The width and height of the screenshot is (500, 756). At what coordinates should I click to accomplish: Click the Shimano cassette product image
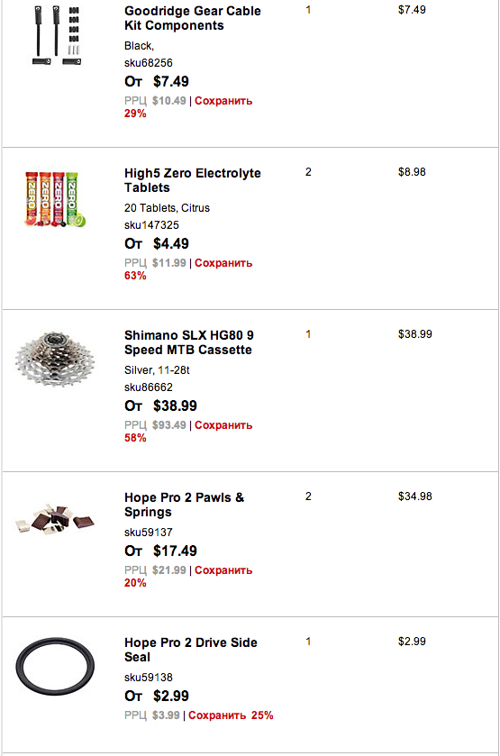54,360
